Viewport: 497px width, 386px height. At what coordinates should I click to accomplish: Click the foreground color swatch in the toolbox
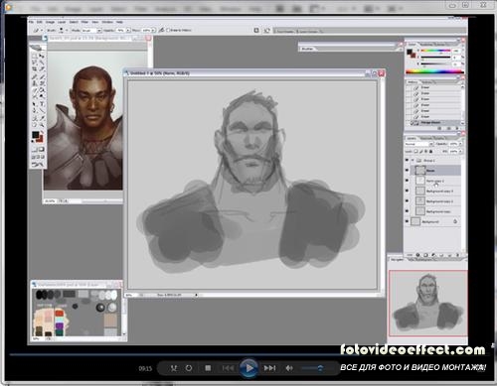[35, 135]
